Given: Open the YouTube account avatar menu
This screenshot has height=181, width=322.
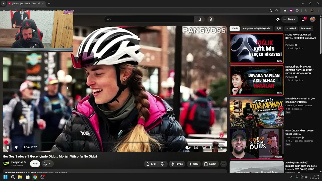Looking at the screenshot, I should tap(313, 19).
